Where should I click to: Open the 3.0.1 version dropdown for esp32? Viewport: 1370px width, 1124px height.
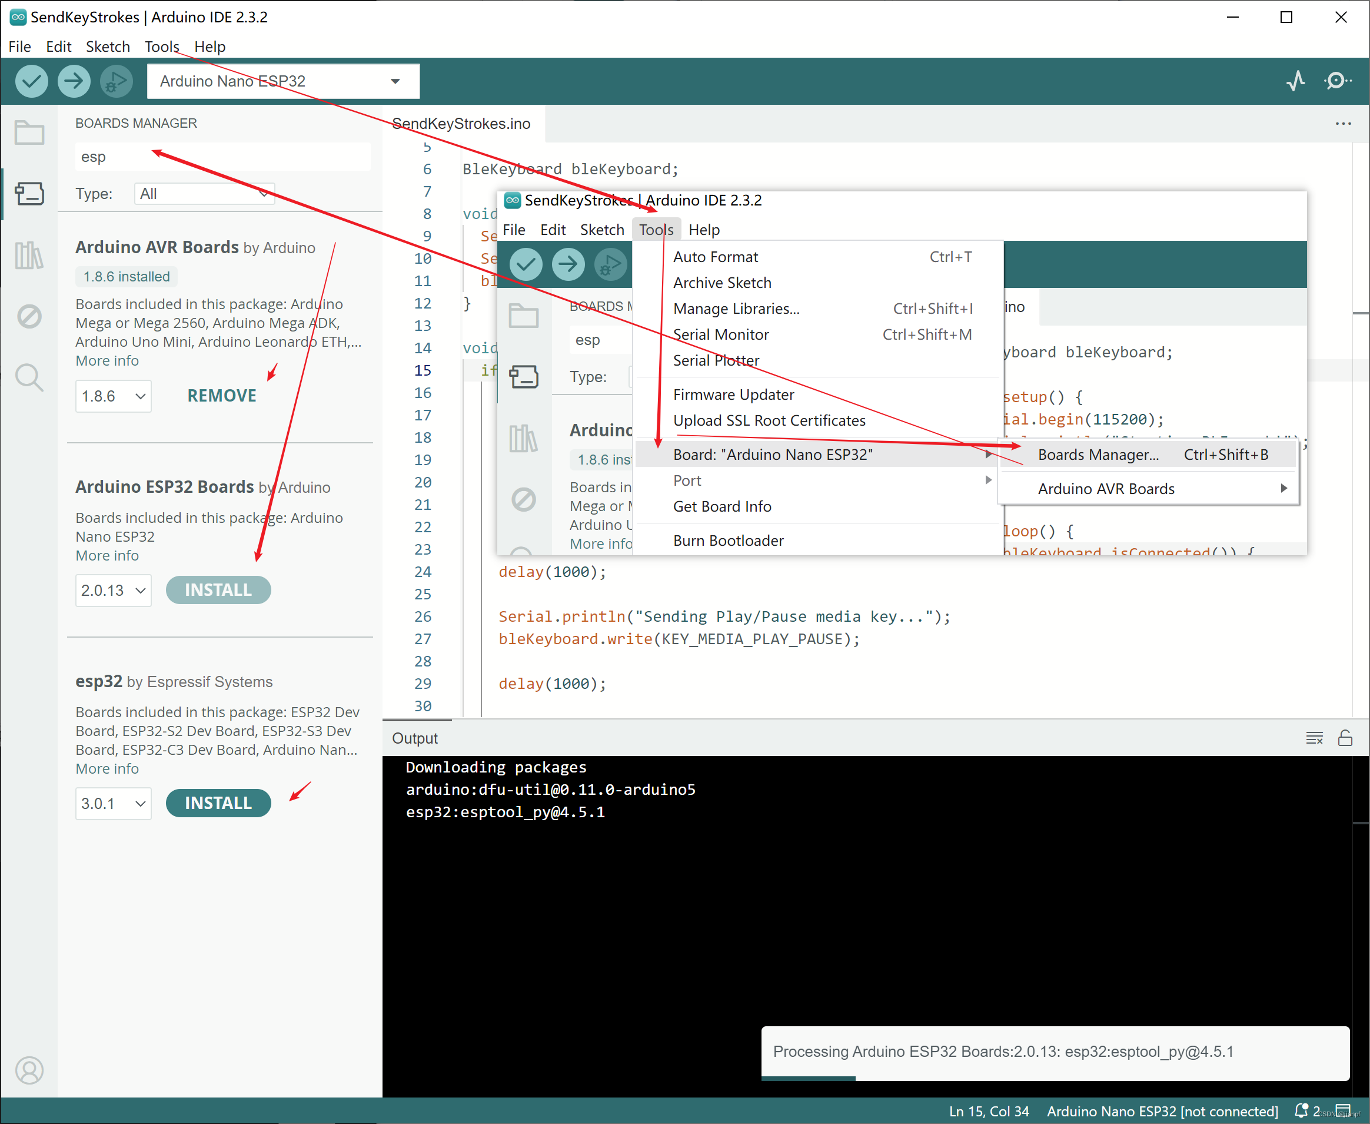point(113,803)
